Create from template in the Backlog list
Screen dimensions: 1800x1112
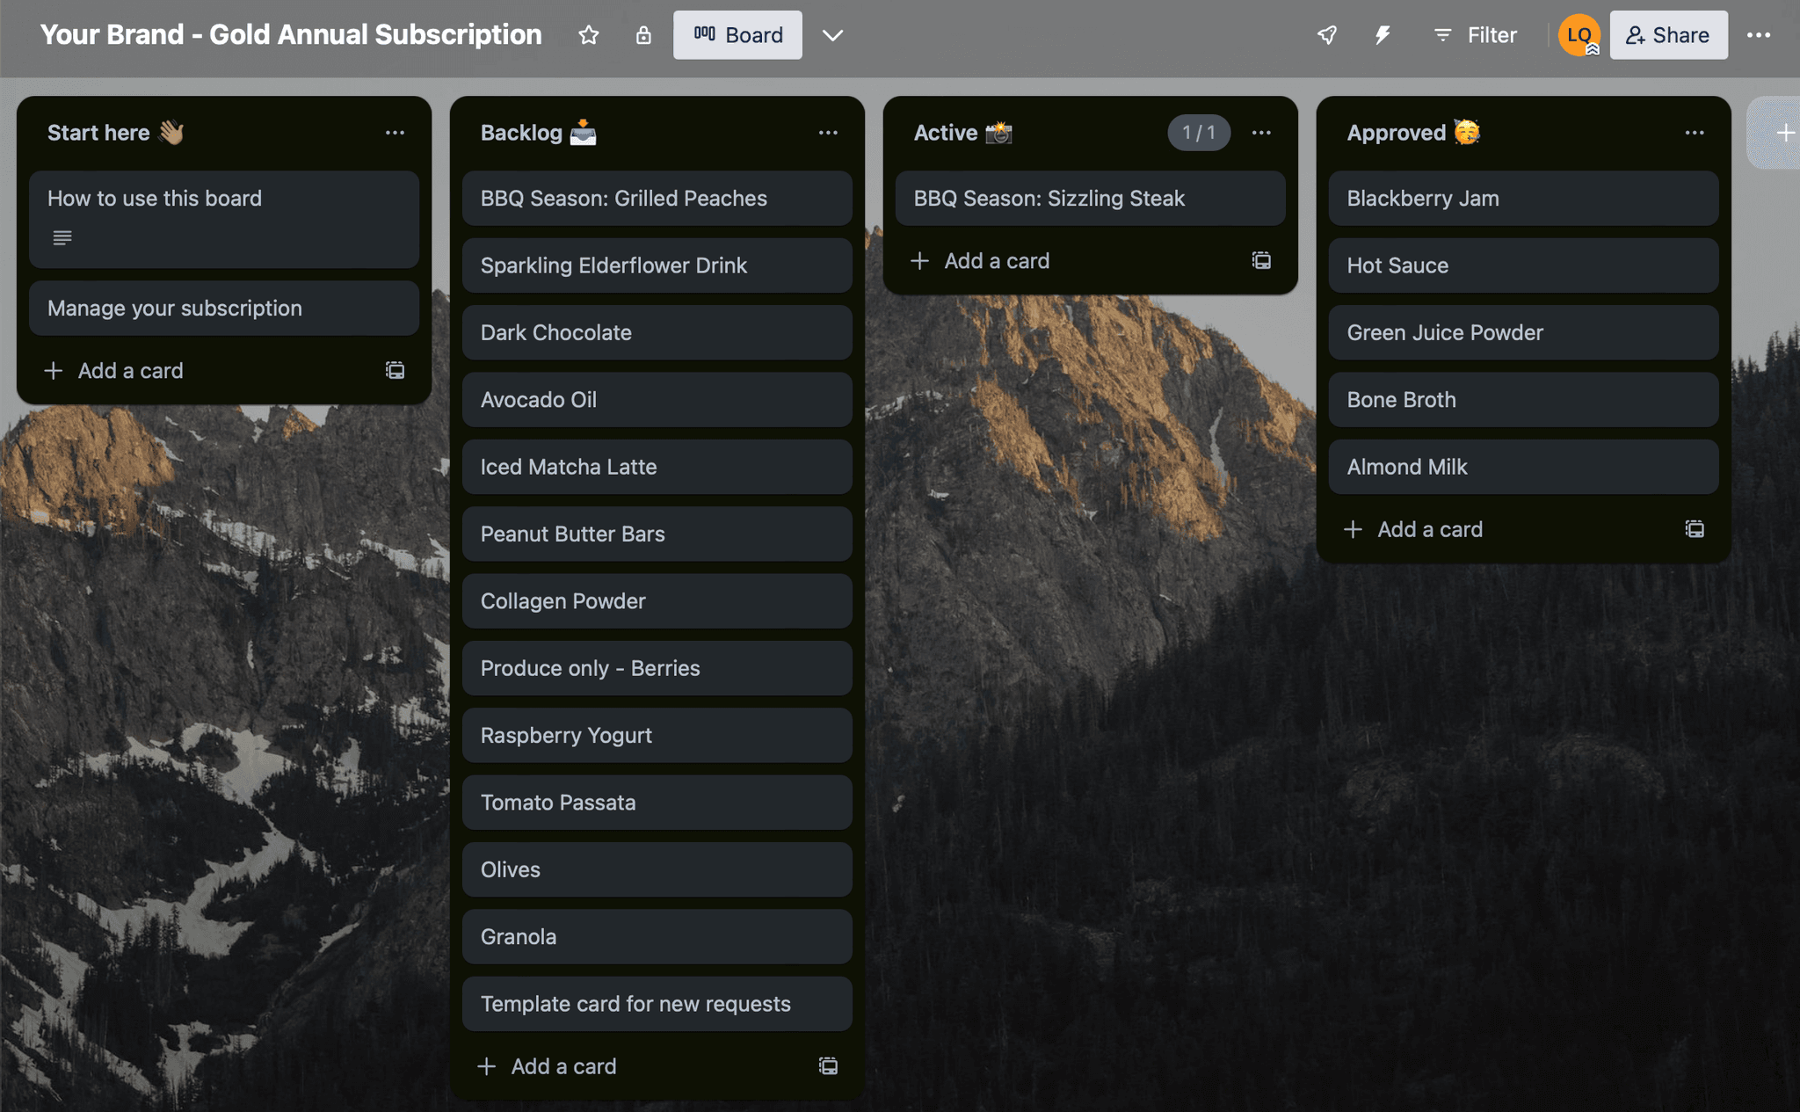point(828,1066)
